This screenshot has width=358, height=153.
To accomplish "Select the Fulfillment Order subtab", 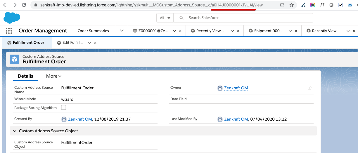I will coord(28,43).
